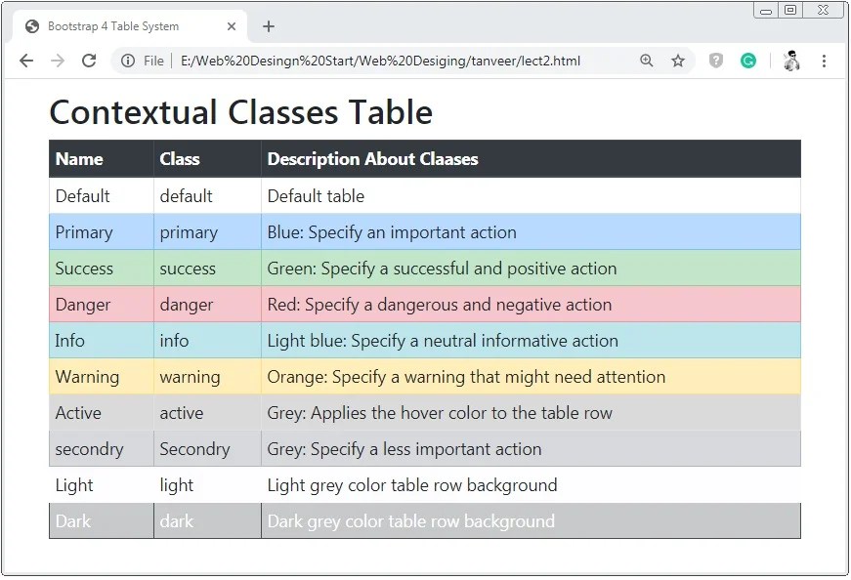The height and width of the screenshot is (580, 851).
Task: Open the Chrome profile avatar
Action: 790,61
